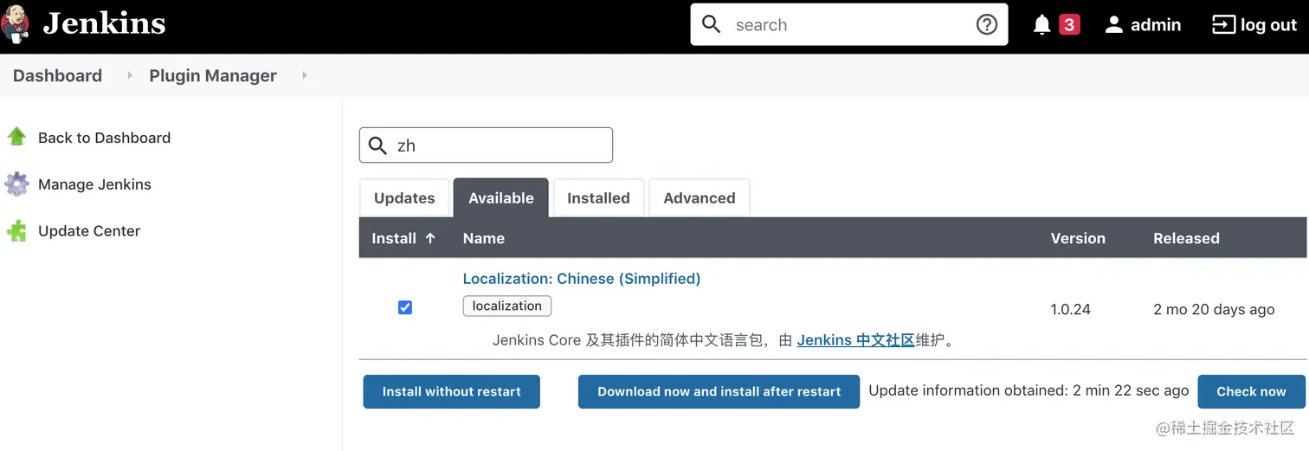Click Install without restart button

click(x=452, y=391)
